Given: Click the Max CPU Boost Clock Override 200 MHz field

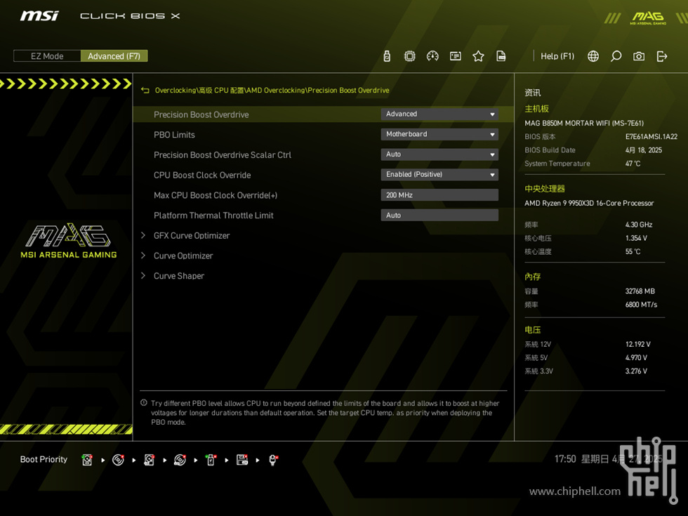Looking at the screenshot, I should tap(439, 195).
